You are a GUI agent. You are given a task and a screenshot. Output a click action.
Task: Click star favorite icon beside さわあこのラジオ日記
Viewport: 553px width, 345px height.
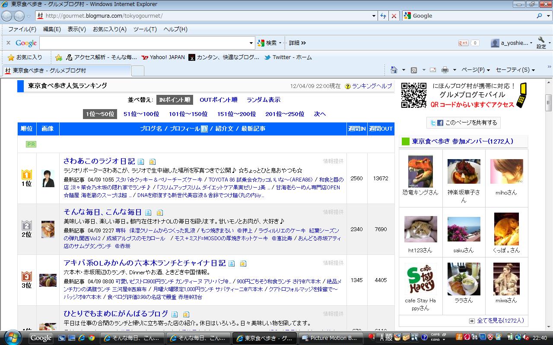152,162
